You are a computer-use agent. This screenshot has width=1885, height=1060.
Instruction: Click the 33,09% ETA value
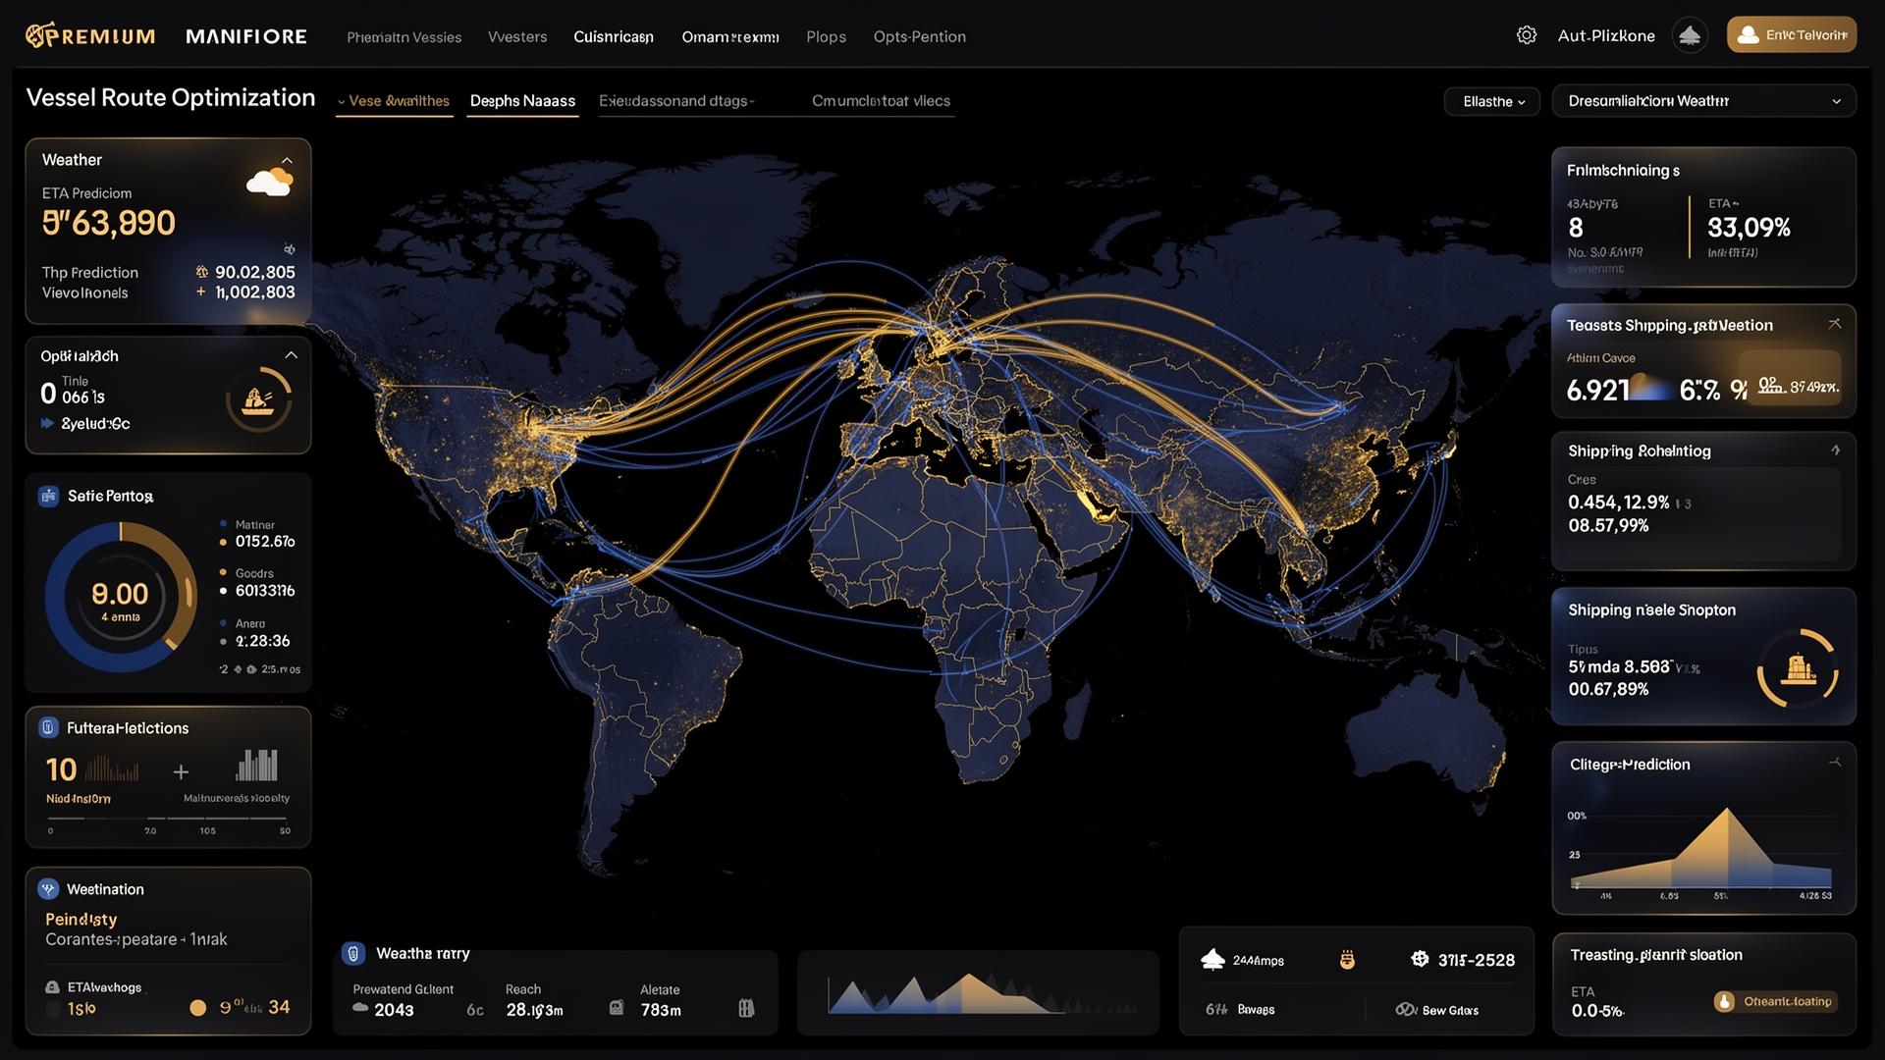pos(1749,228)
